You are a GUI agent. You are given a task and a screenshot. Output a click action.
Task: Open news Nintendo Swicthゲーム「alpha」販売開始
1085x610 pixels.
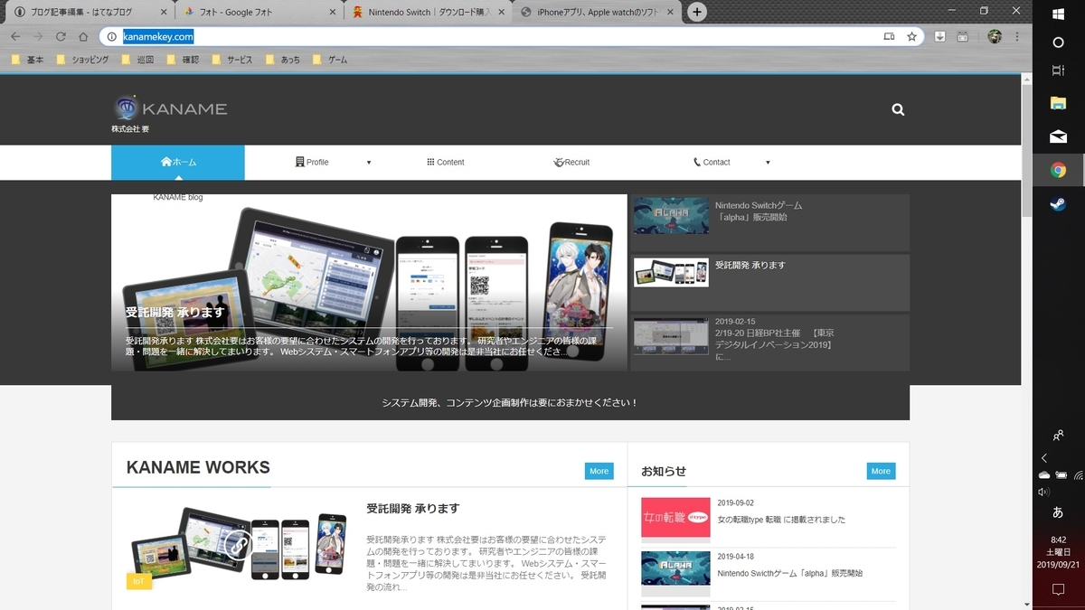coord(789,573)
